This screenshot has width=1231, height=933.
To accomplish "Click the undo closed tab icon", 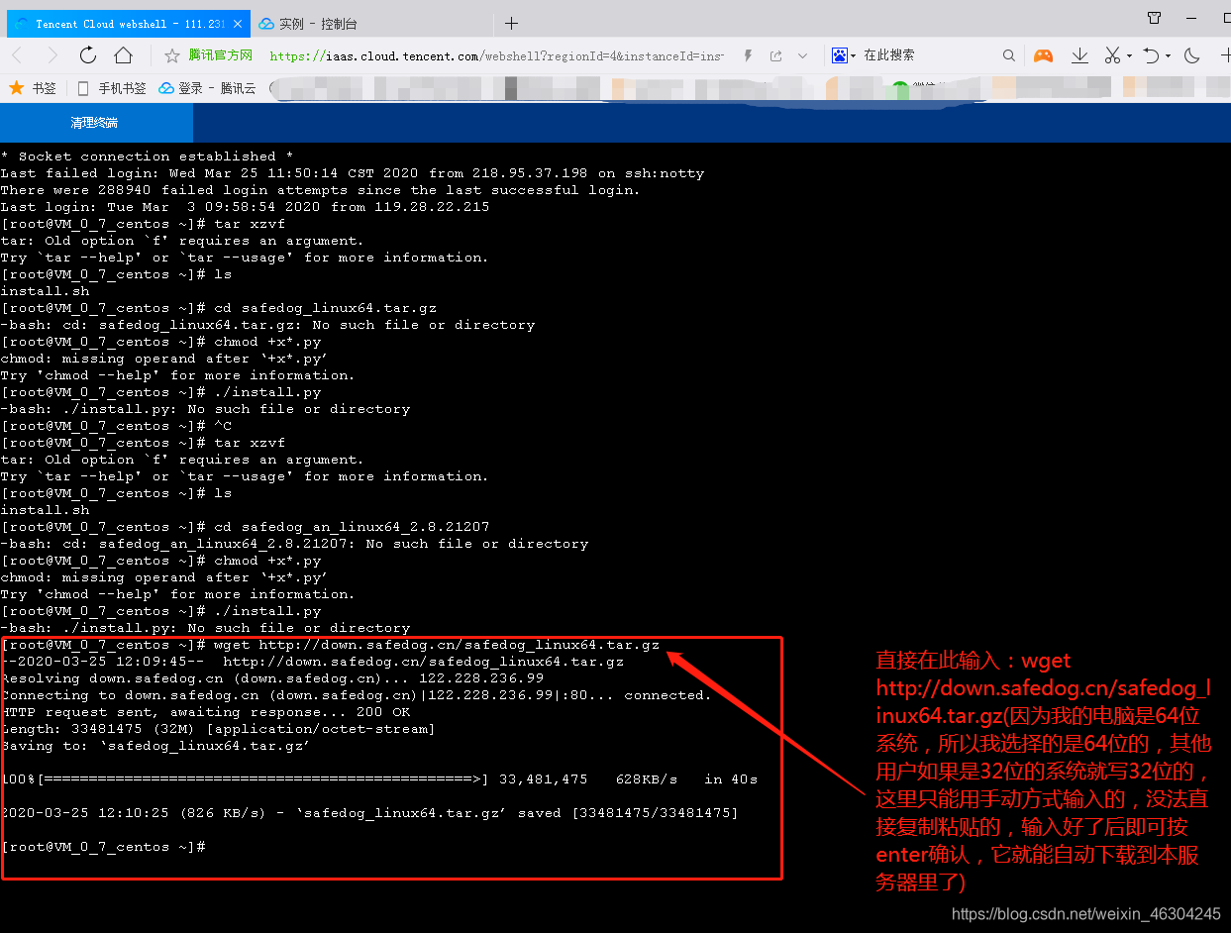I will [x=1151, y=55].
